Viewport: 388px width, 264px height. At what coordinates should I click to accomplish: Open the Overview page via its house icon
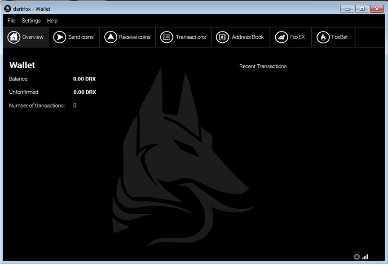tap(14, 37)
